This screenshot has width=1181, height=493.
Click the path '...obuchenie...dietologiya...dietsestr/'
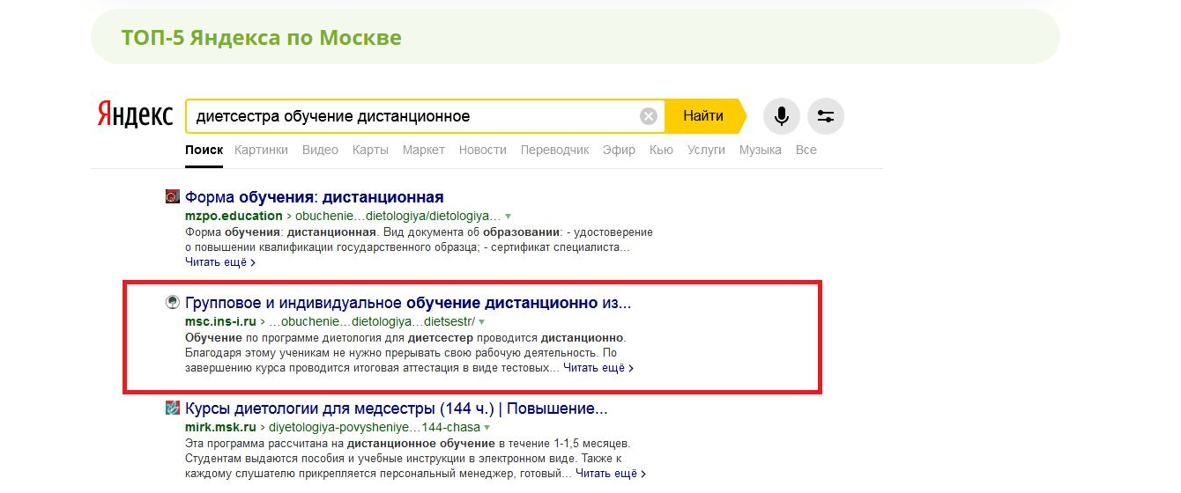[x=371, y=322]
